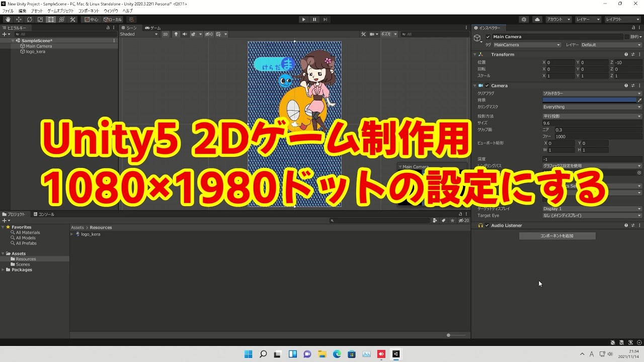This screenshot has width=644, height=362.
Task: Toggle hidden objects visibility in scene view
Action: pos(209,34)
